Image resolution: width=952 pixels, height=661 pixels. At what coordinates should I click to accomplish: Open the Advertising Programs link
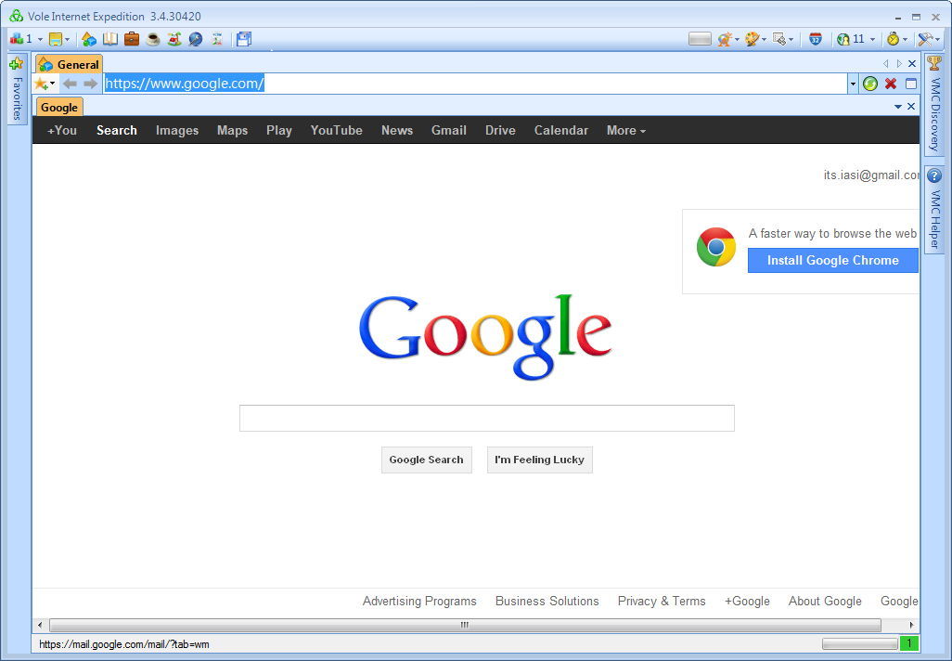point(419,601)
